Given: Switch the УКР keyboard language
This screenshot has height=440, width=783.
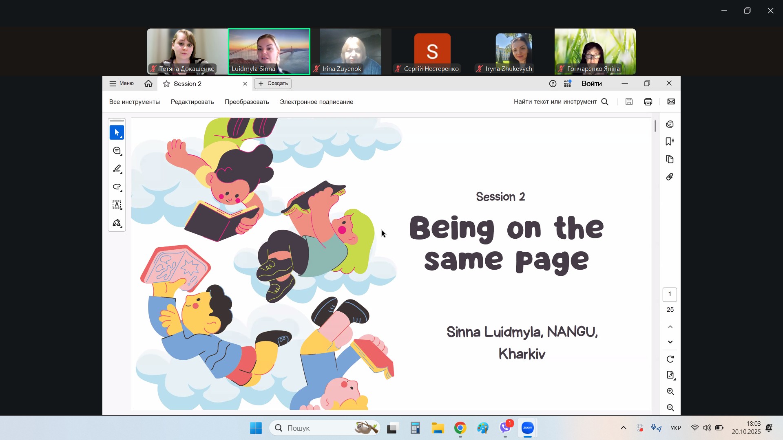Looking at the screenshot, I should point(675,428).
